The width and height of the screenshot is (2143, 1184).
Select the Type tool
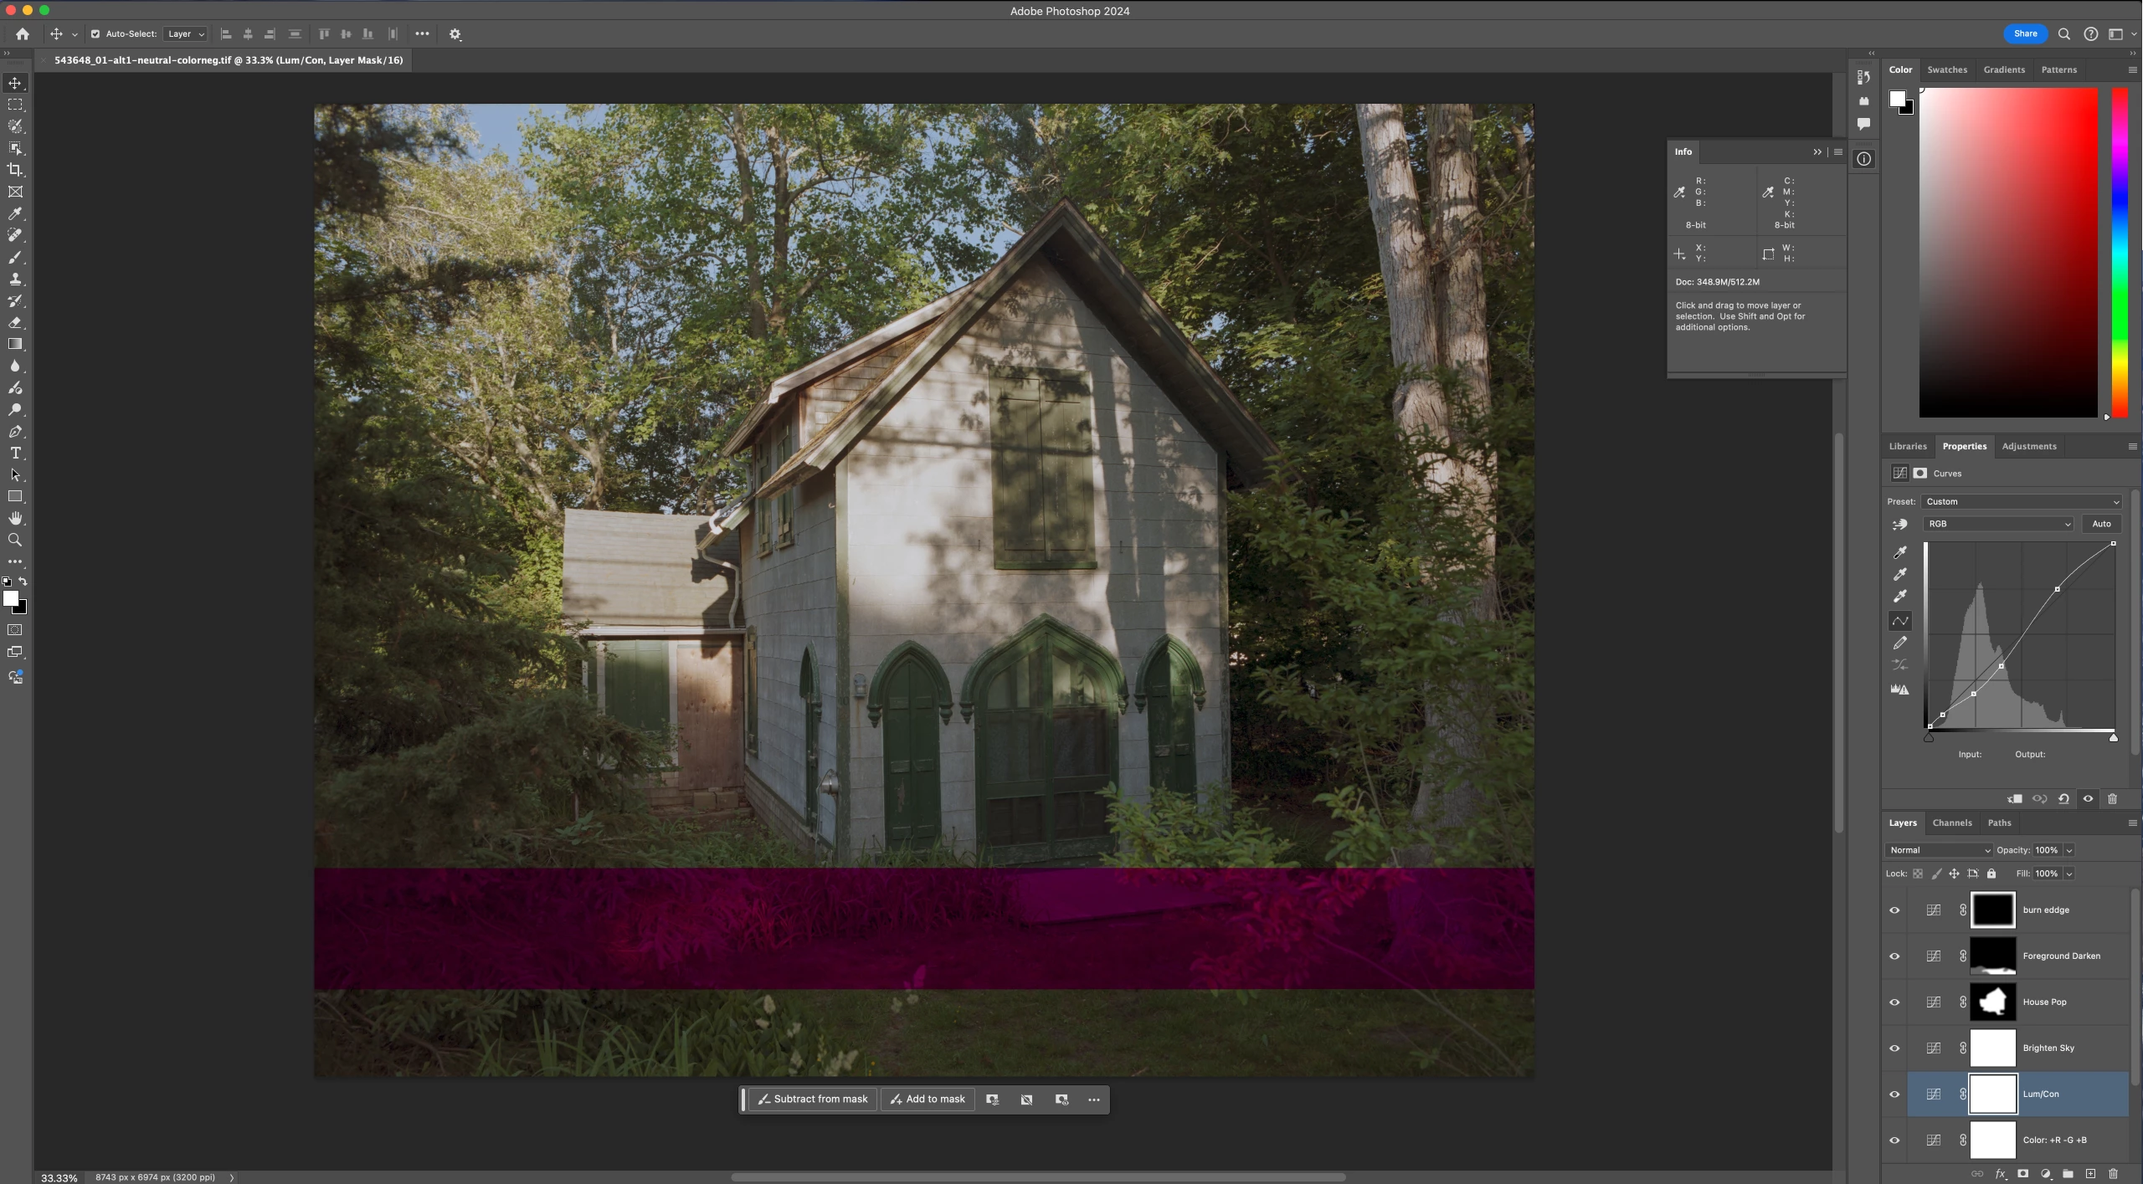point(15,453)
